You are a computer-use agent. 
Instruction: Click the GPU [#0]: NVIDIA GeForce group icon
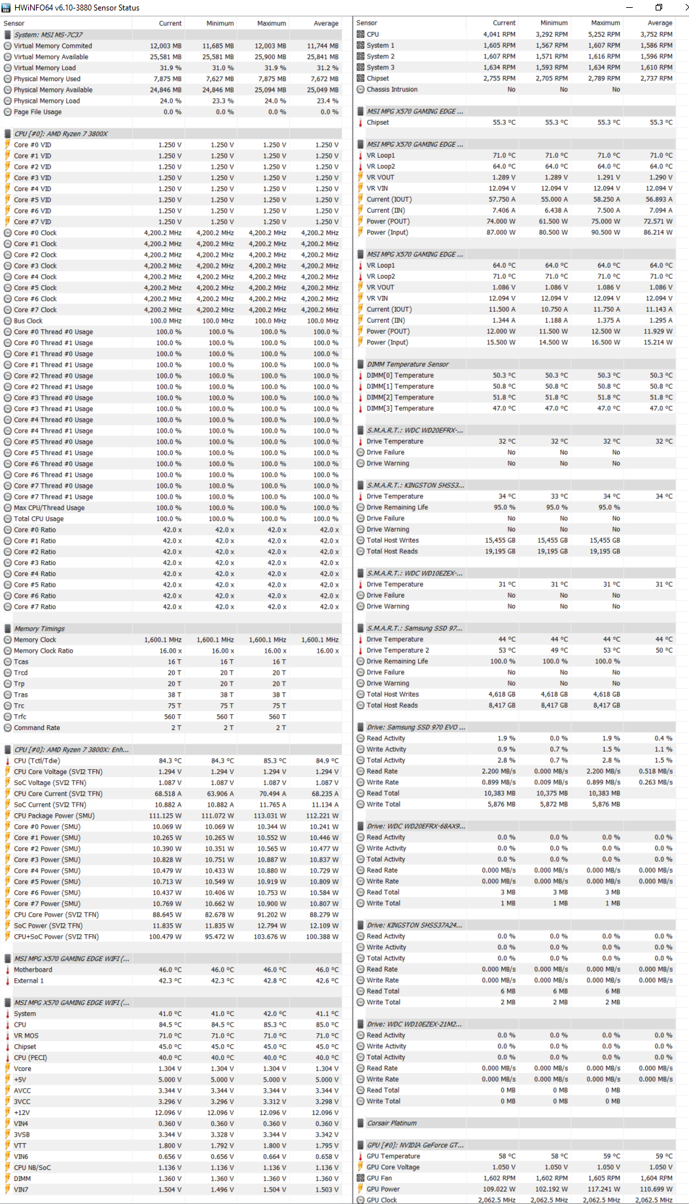tap(361, 1145)
